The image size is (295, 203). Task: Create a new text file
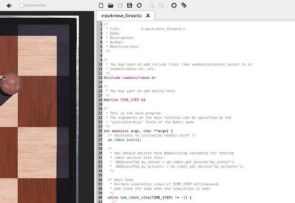[x=101, y=5]
